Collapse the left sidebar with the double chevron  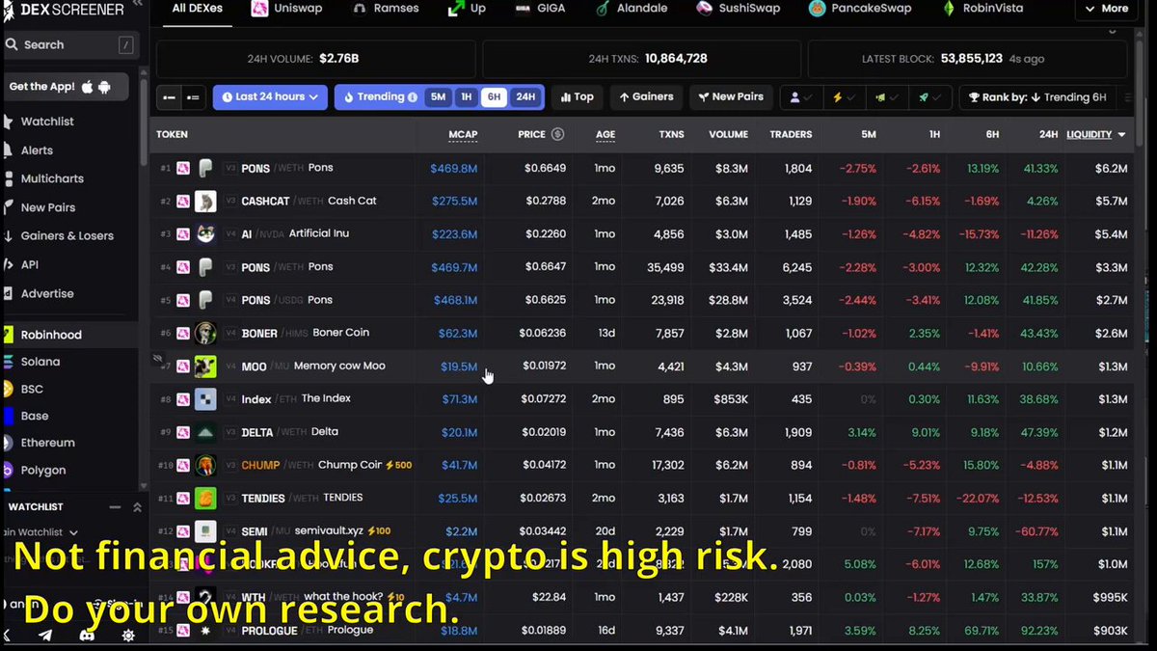tap(136, 5)
